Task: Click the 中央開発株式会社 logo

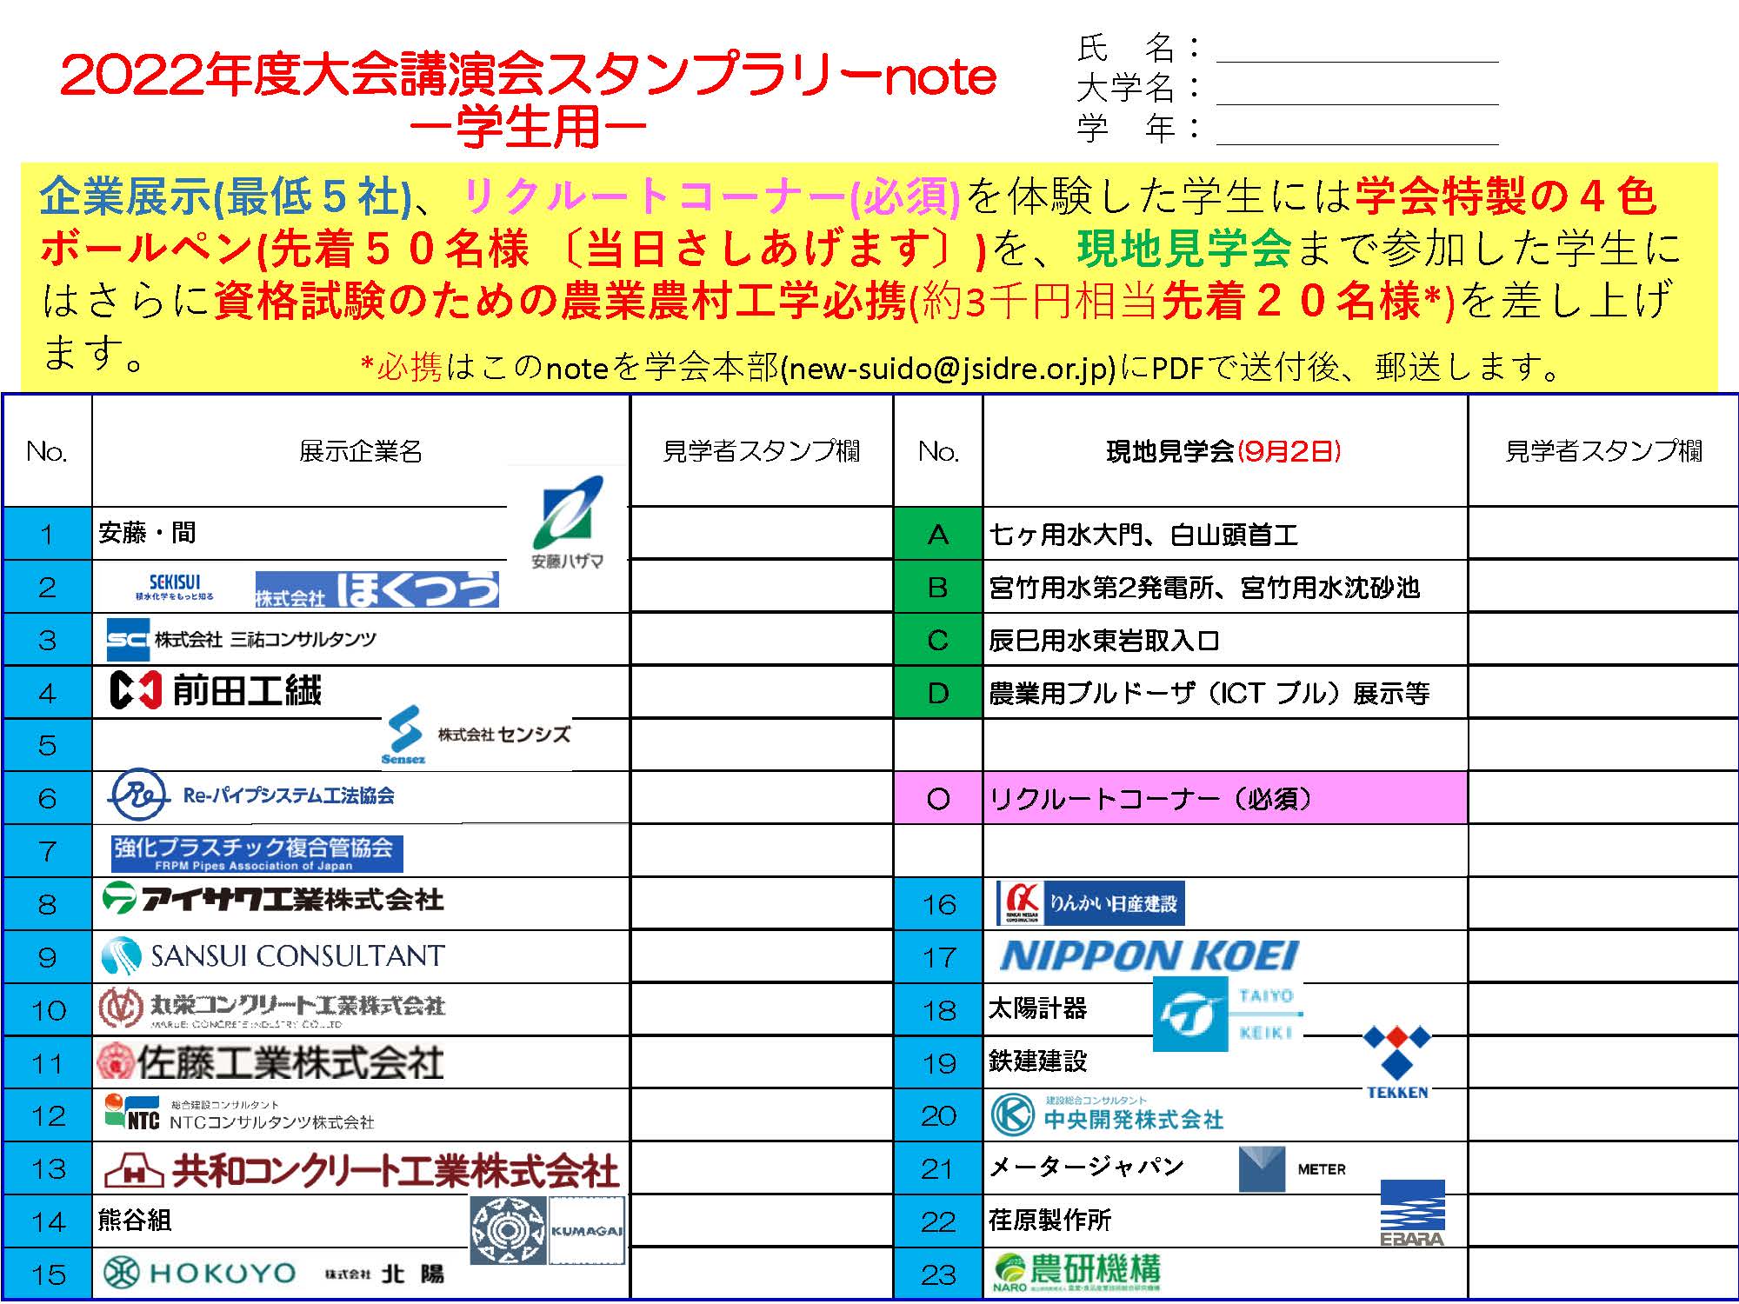Action: pos(1108,1114)
